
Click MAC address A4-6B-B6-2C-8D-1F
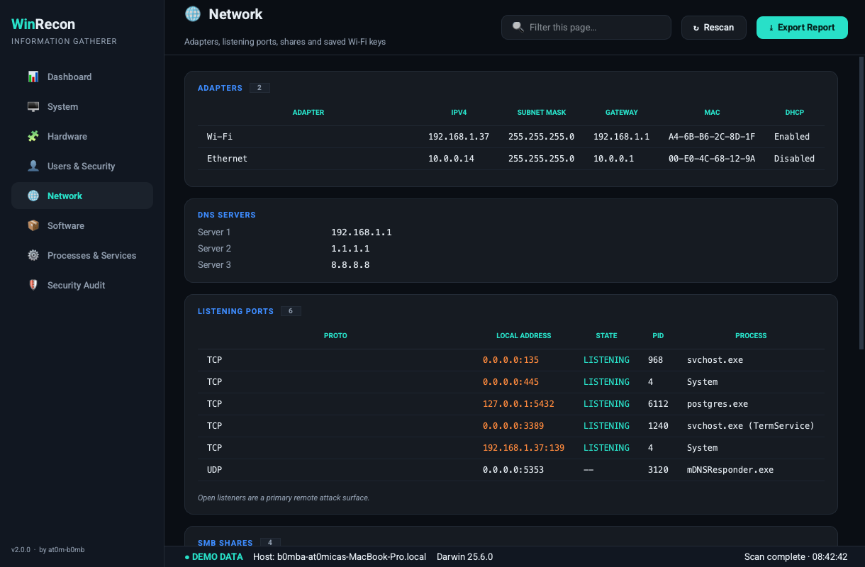point(712,137)
